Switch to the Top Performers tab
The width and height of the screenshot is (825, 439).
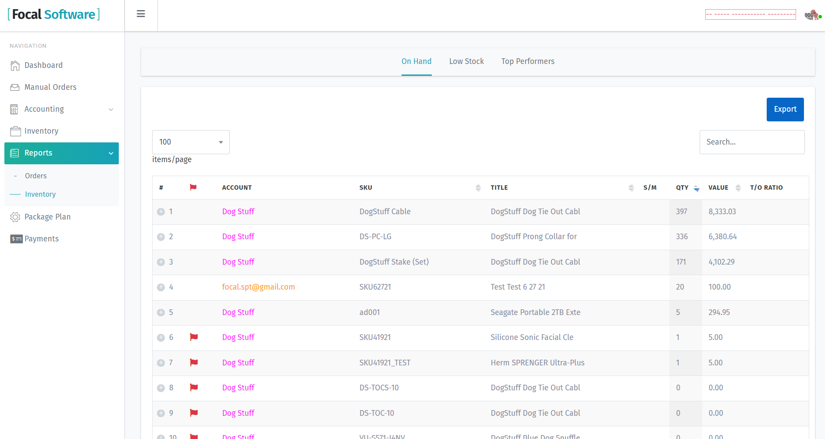click(528, 61)
